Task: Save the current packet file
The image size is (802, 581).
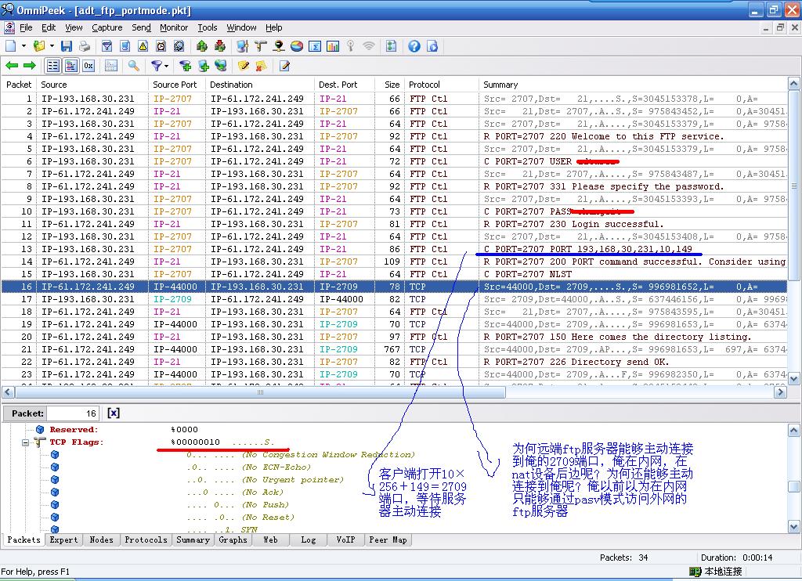Action: coord(66,47)
